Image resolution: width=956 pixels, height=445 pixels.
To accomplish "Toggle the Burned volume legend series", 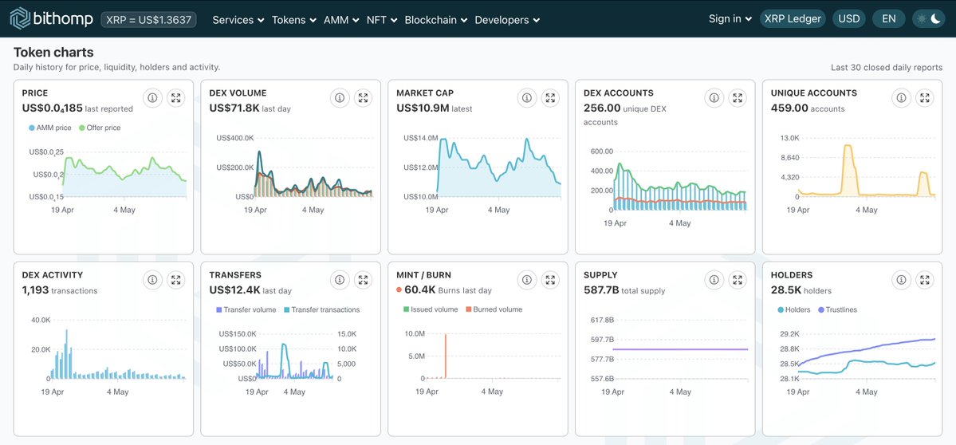I will point(494,309).
